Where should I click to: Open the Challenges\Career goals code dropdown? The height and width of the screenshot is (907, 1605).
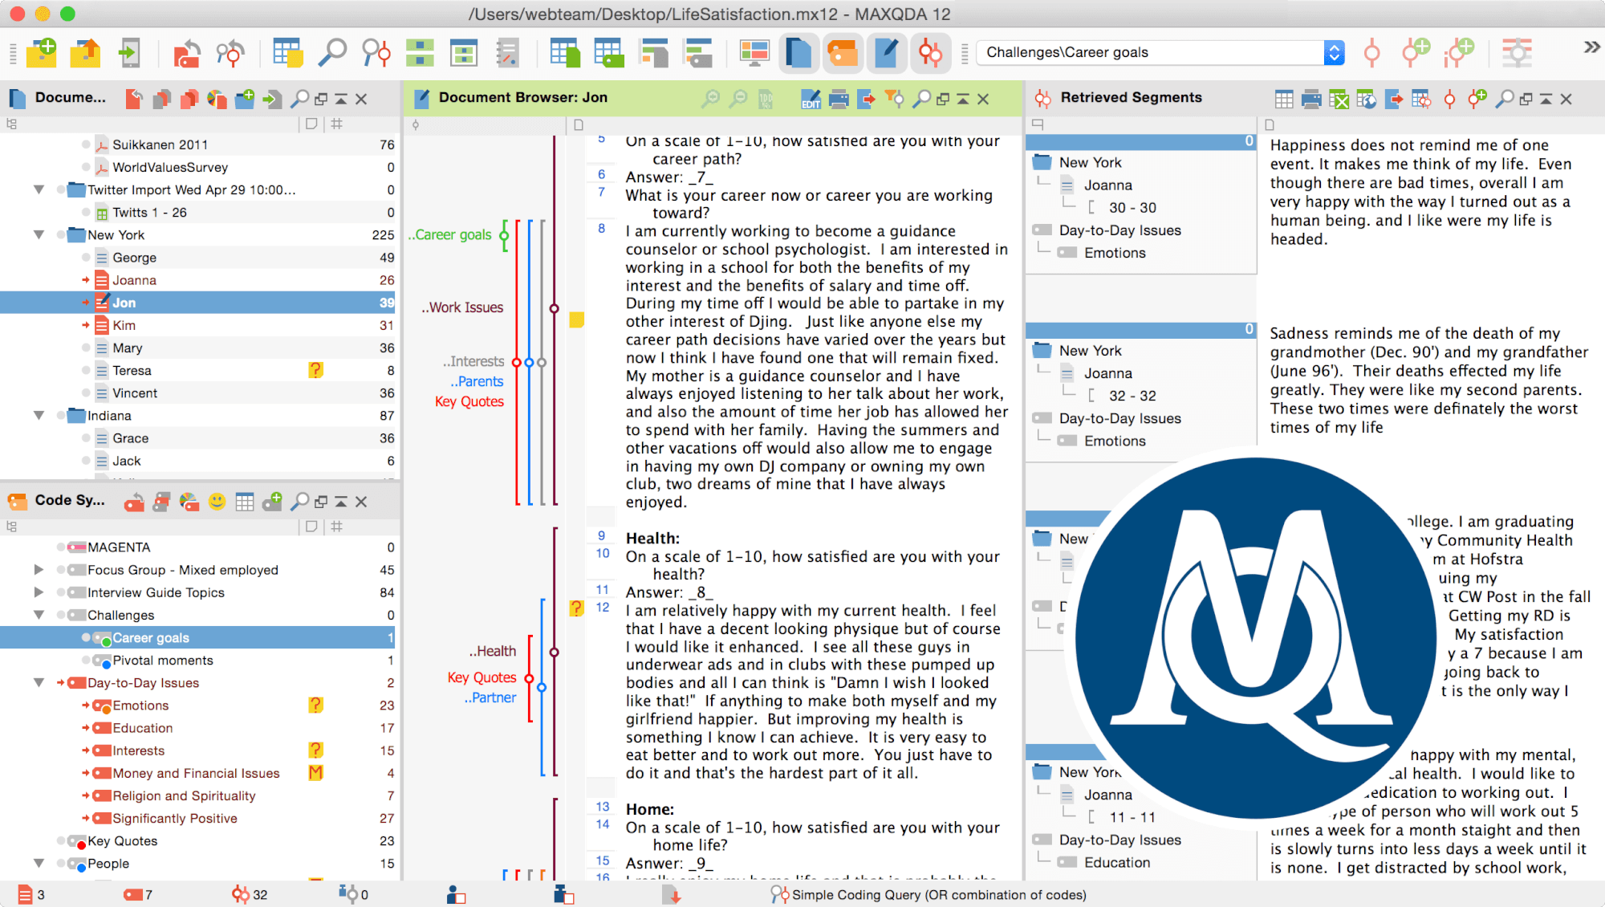[x=1334, y=53]
